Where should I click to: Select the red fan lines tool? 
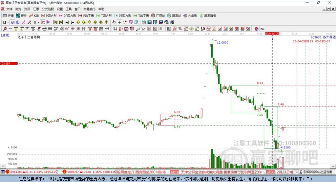point(121,29)
